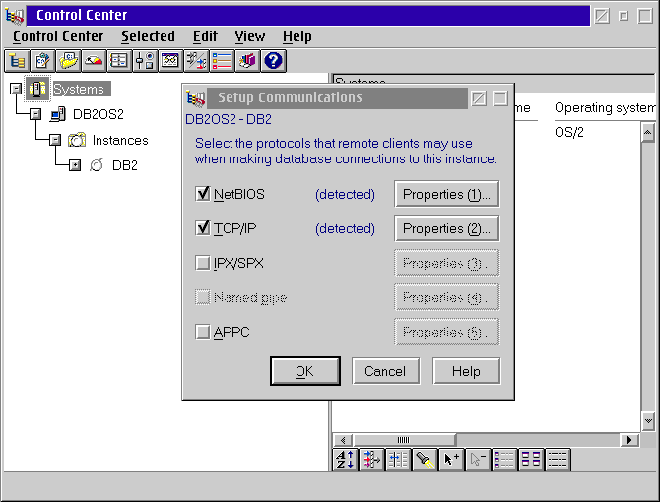Viewport: 660px width, 502px height.
Task: Click the down arrow of vertical scrollbar
Action: tap(648, 421)
